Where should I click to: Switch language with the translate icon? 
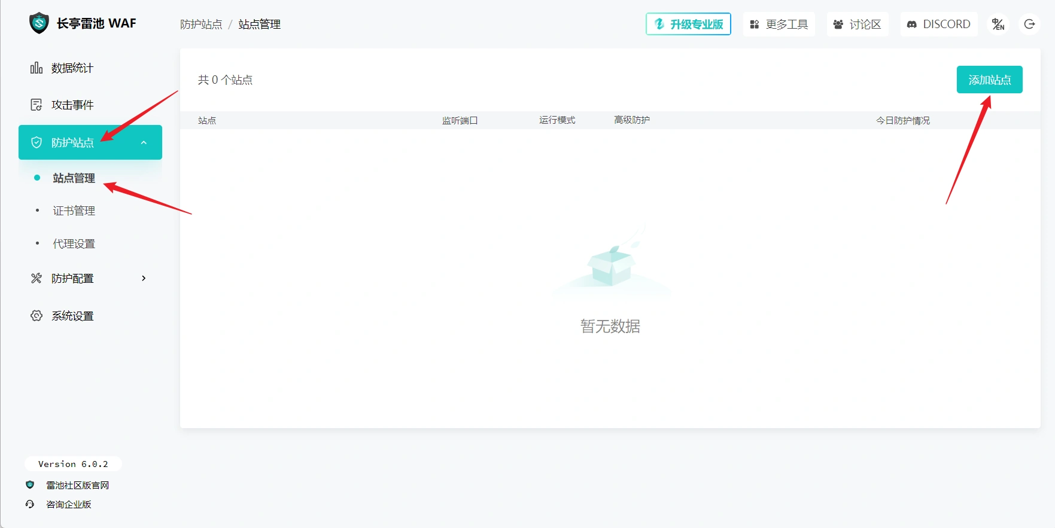point(998,24)
